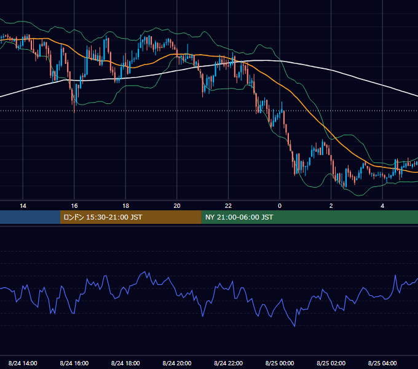The width and height of the screenshot is (418, 369).
Task: Click the 8/24 16:00 date label
Action: point(74,363)
